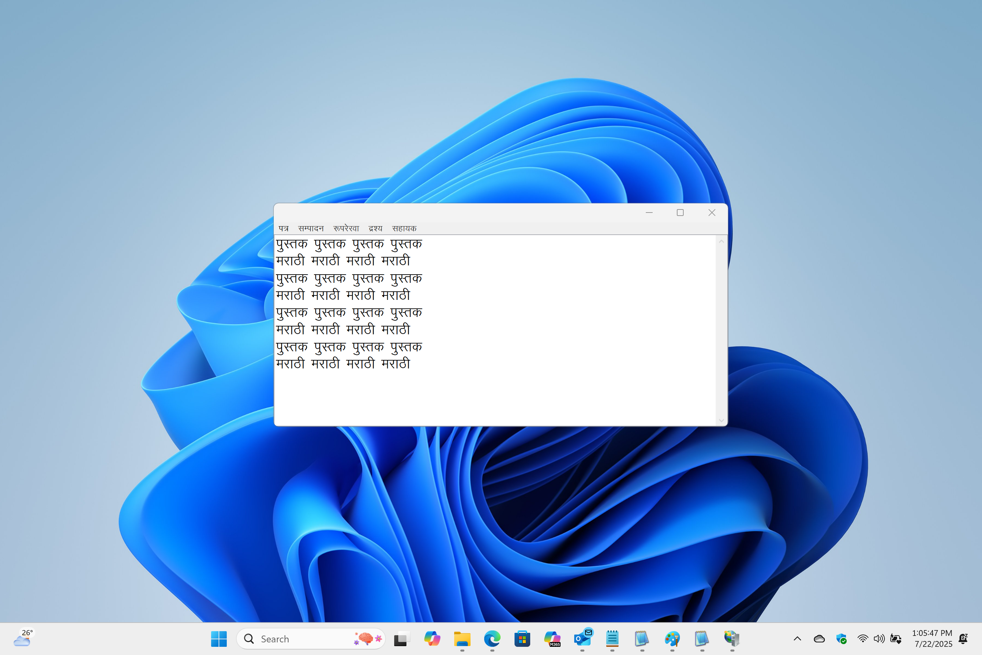The height and width of the screenshot is (655, 982).
Task: Click the scrollbar down arrow in editor
Action: (x=721, y=420)
